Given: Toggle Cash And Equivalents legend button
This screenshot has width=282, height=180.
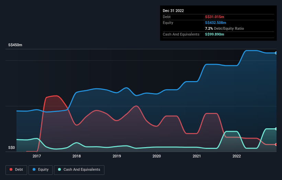Looking at the screenshot, I should coord(79,170).
